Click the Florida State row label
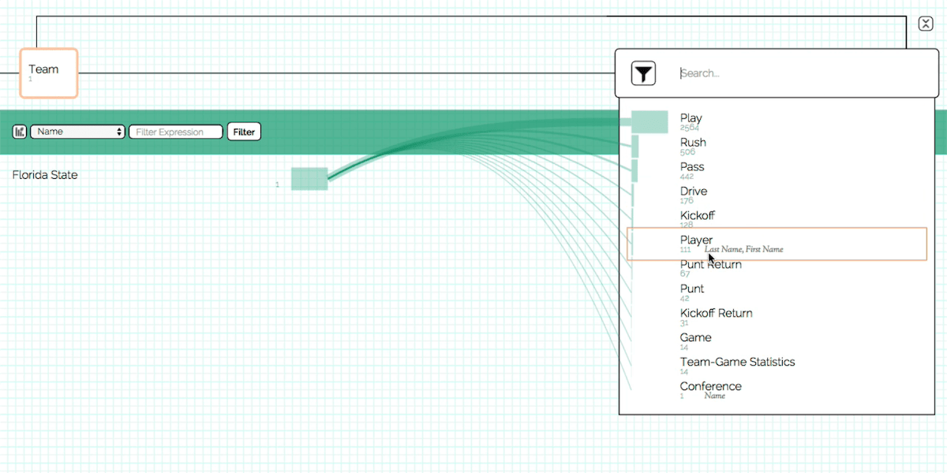The height and width of the screenshot is (473, 947). [x=45, y=175]
